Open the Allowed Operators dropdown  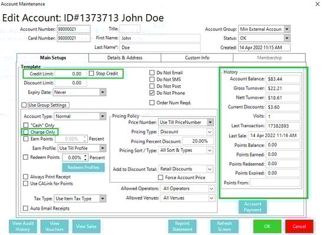click(x=212, y=188)
